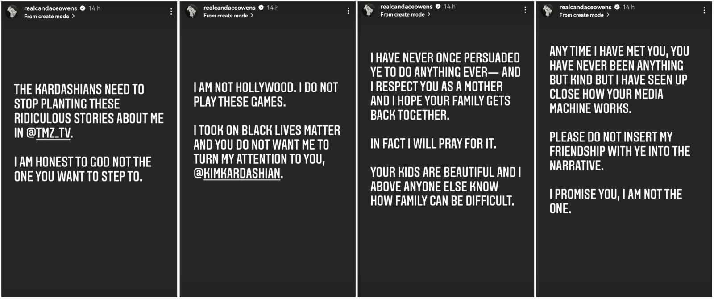Select the avatar on the 'media machine' story
Screen dimensions: 714x299
[548, 11]
